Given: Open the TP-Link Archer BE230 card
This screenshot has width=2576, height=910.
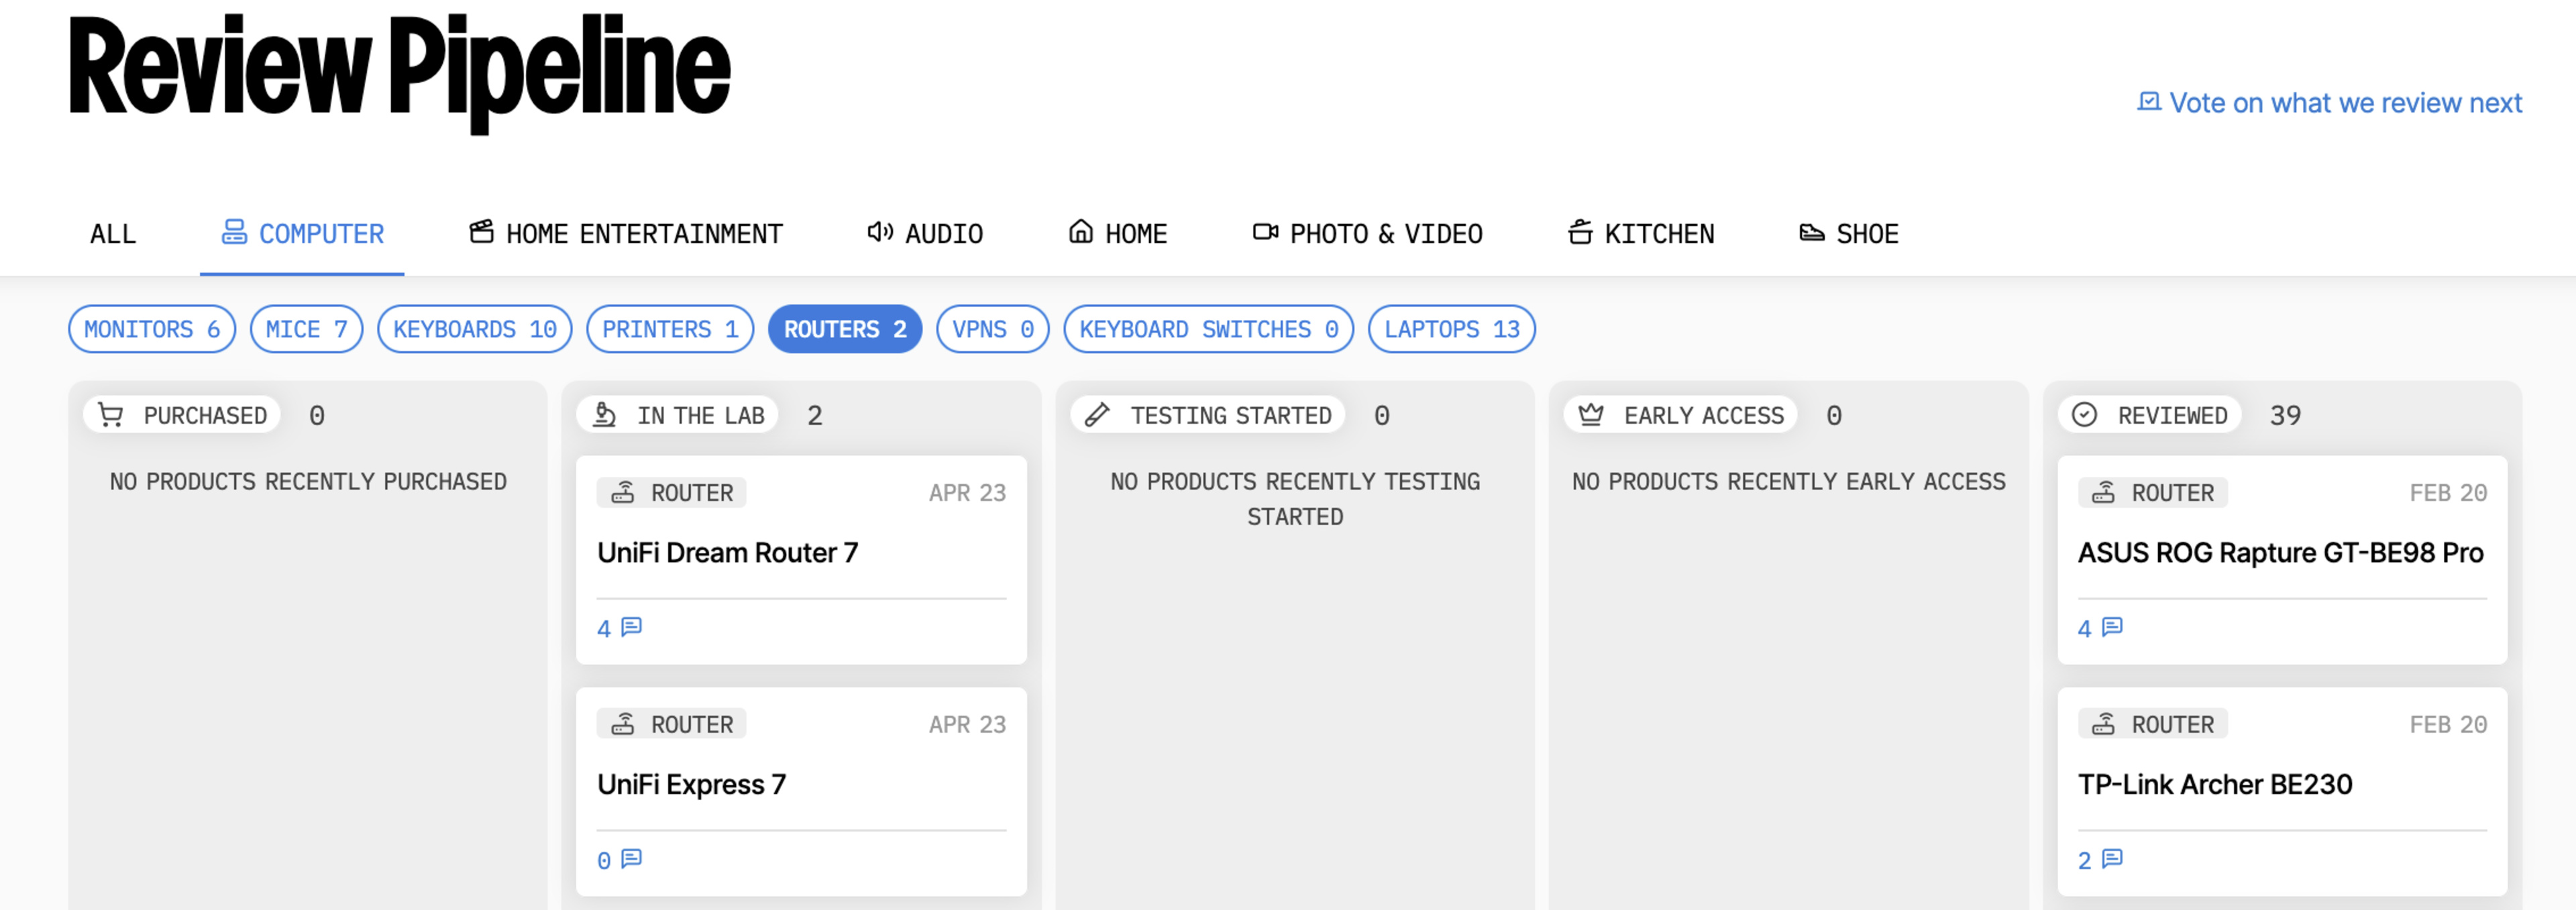Looking at the screenshot, I should (x=2282, y=791).
